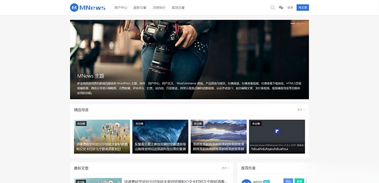Viewport: 379px width, 183px height.
Task: Open first article title under 最新文章
Action: click(176, 181)
